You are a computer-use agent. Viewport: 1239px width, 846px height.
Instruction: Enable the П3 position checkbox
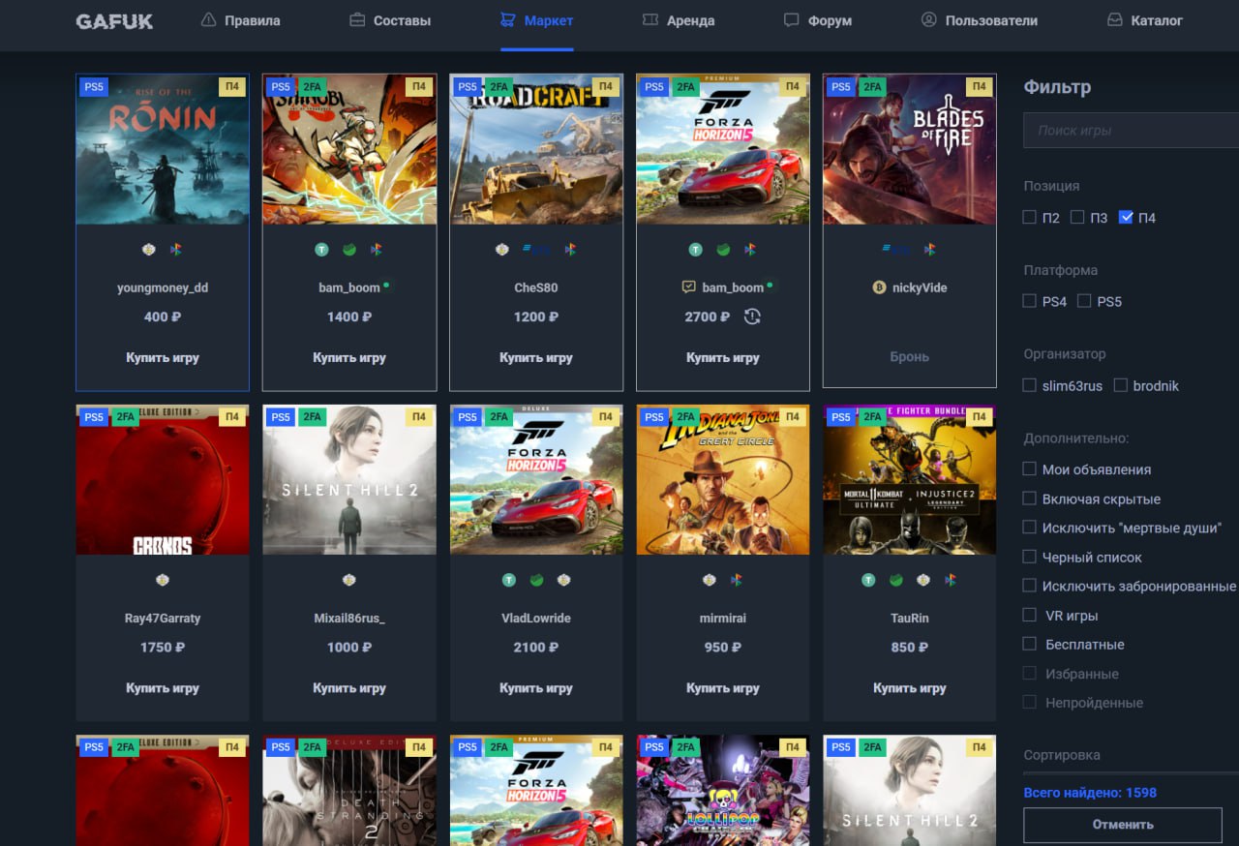coord(1077,218)
